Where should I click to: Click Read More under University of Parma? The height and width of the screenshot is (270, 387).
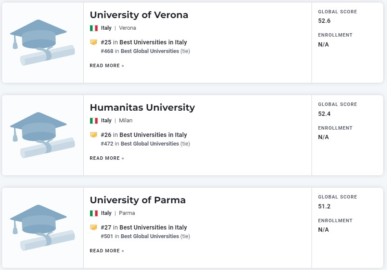coord(107,251)
